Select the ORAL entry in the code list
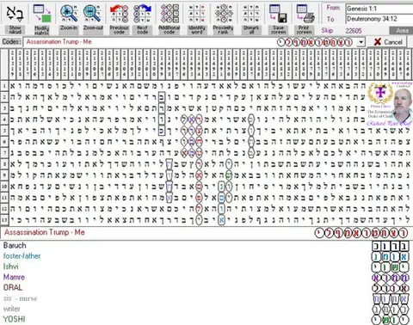Viewport: 413px width, 325px height. [x=13, y=288]
